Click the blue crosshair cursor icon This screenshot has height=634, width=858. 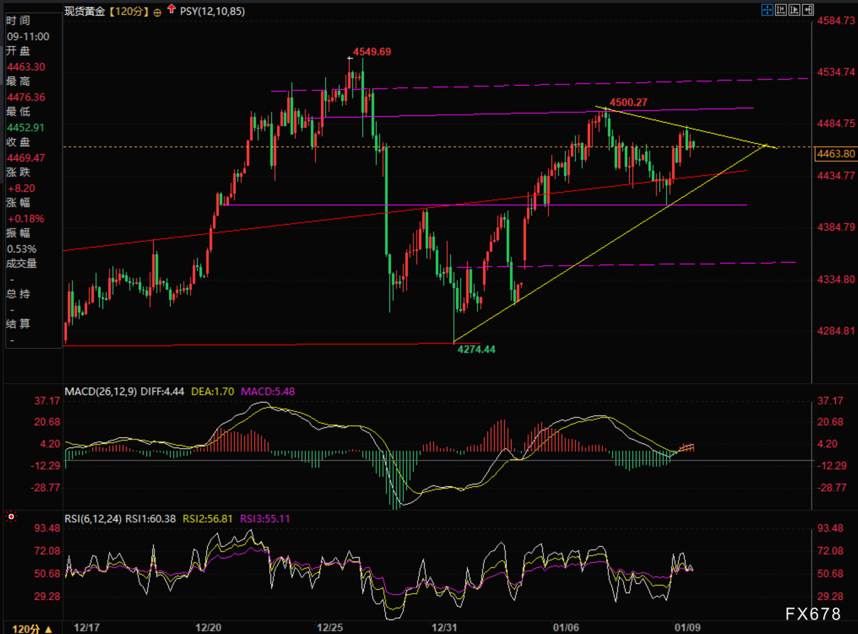767,10
